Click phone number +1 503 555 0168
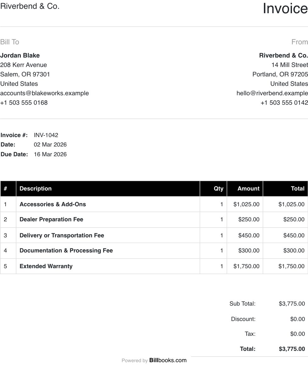The height and width of the screenshot is (365, 308). (x=24, y=103)
